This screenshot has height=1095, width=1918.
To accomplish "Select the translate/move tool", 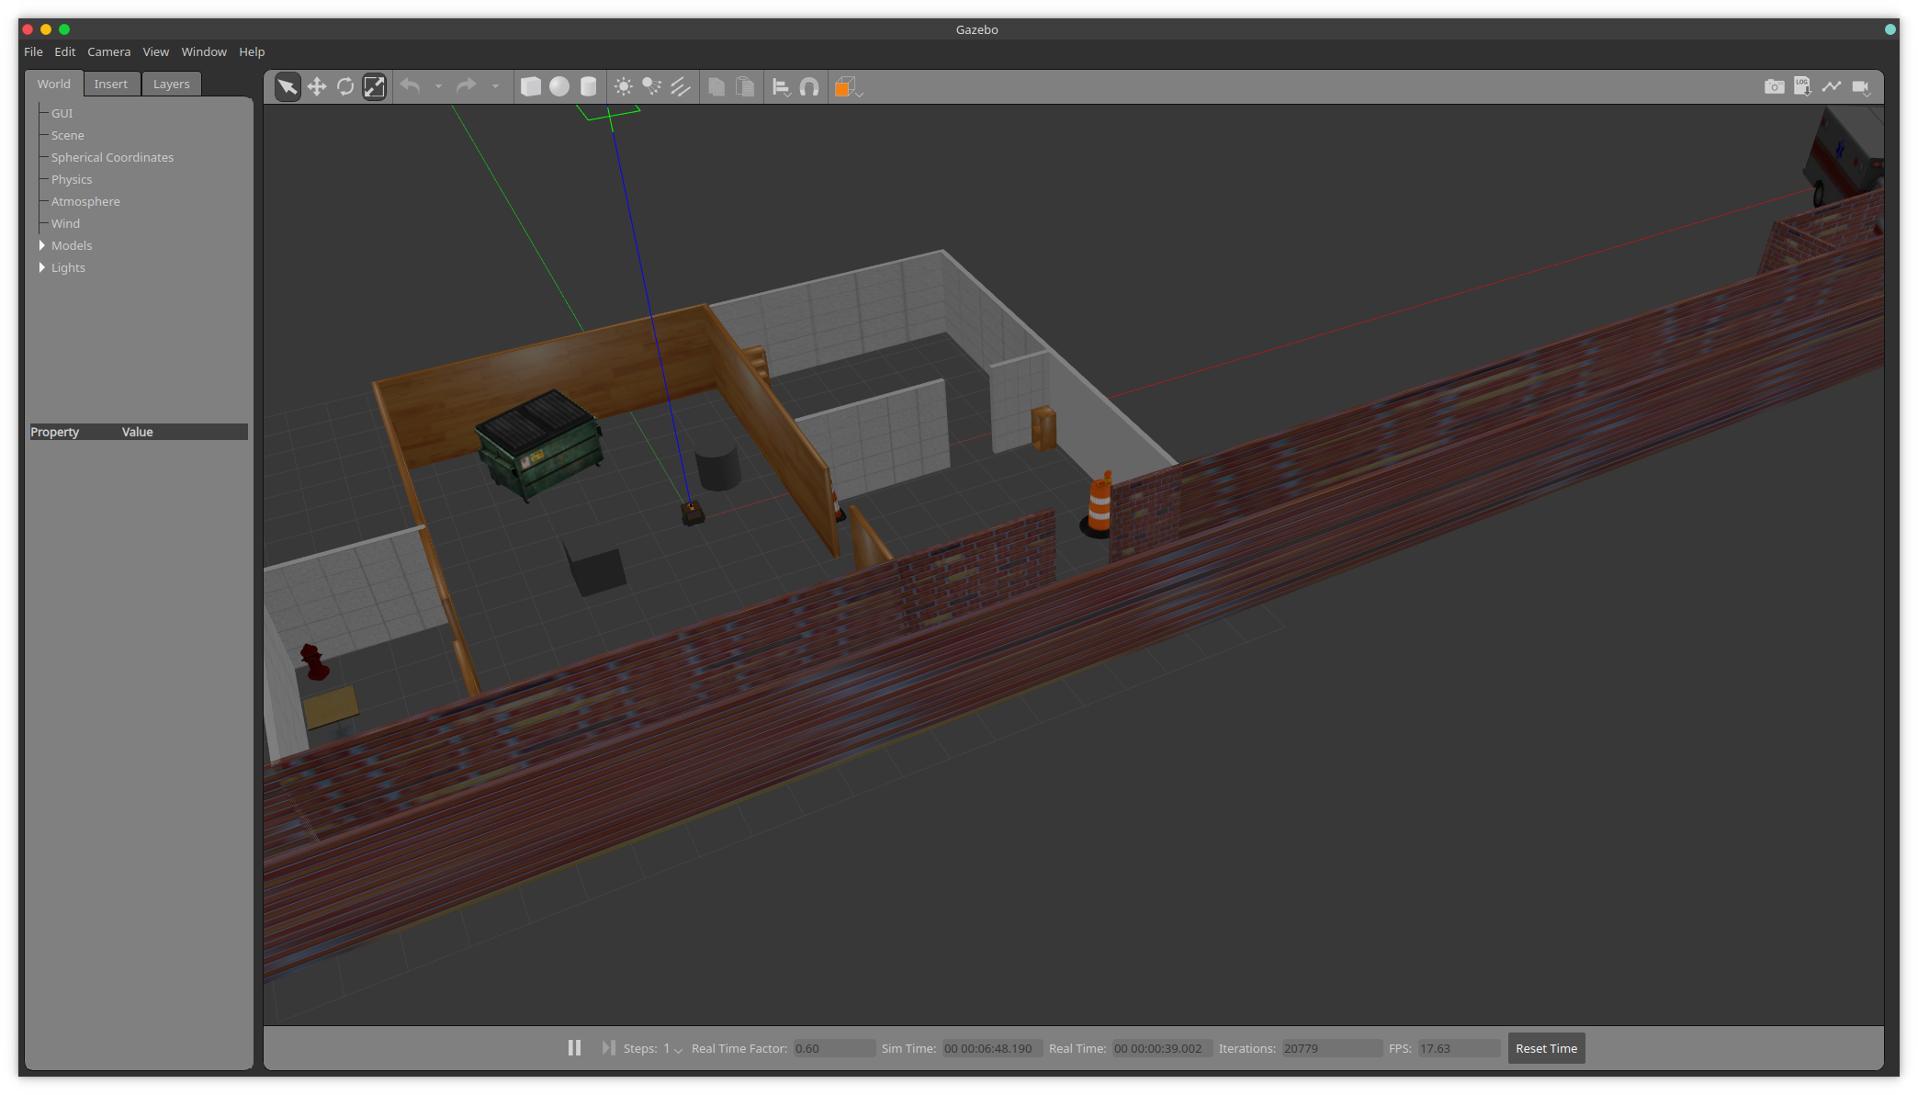I will pos(316,87).
